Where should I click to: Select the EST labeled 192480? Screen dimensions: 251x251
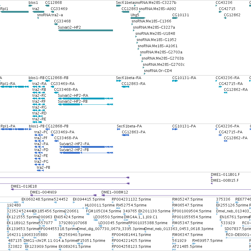14,205
